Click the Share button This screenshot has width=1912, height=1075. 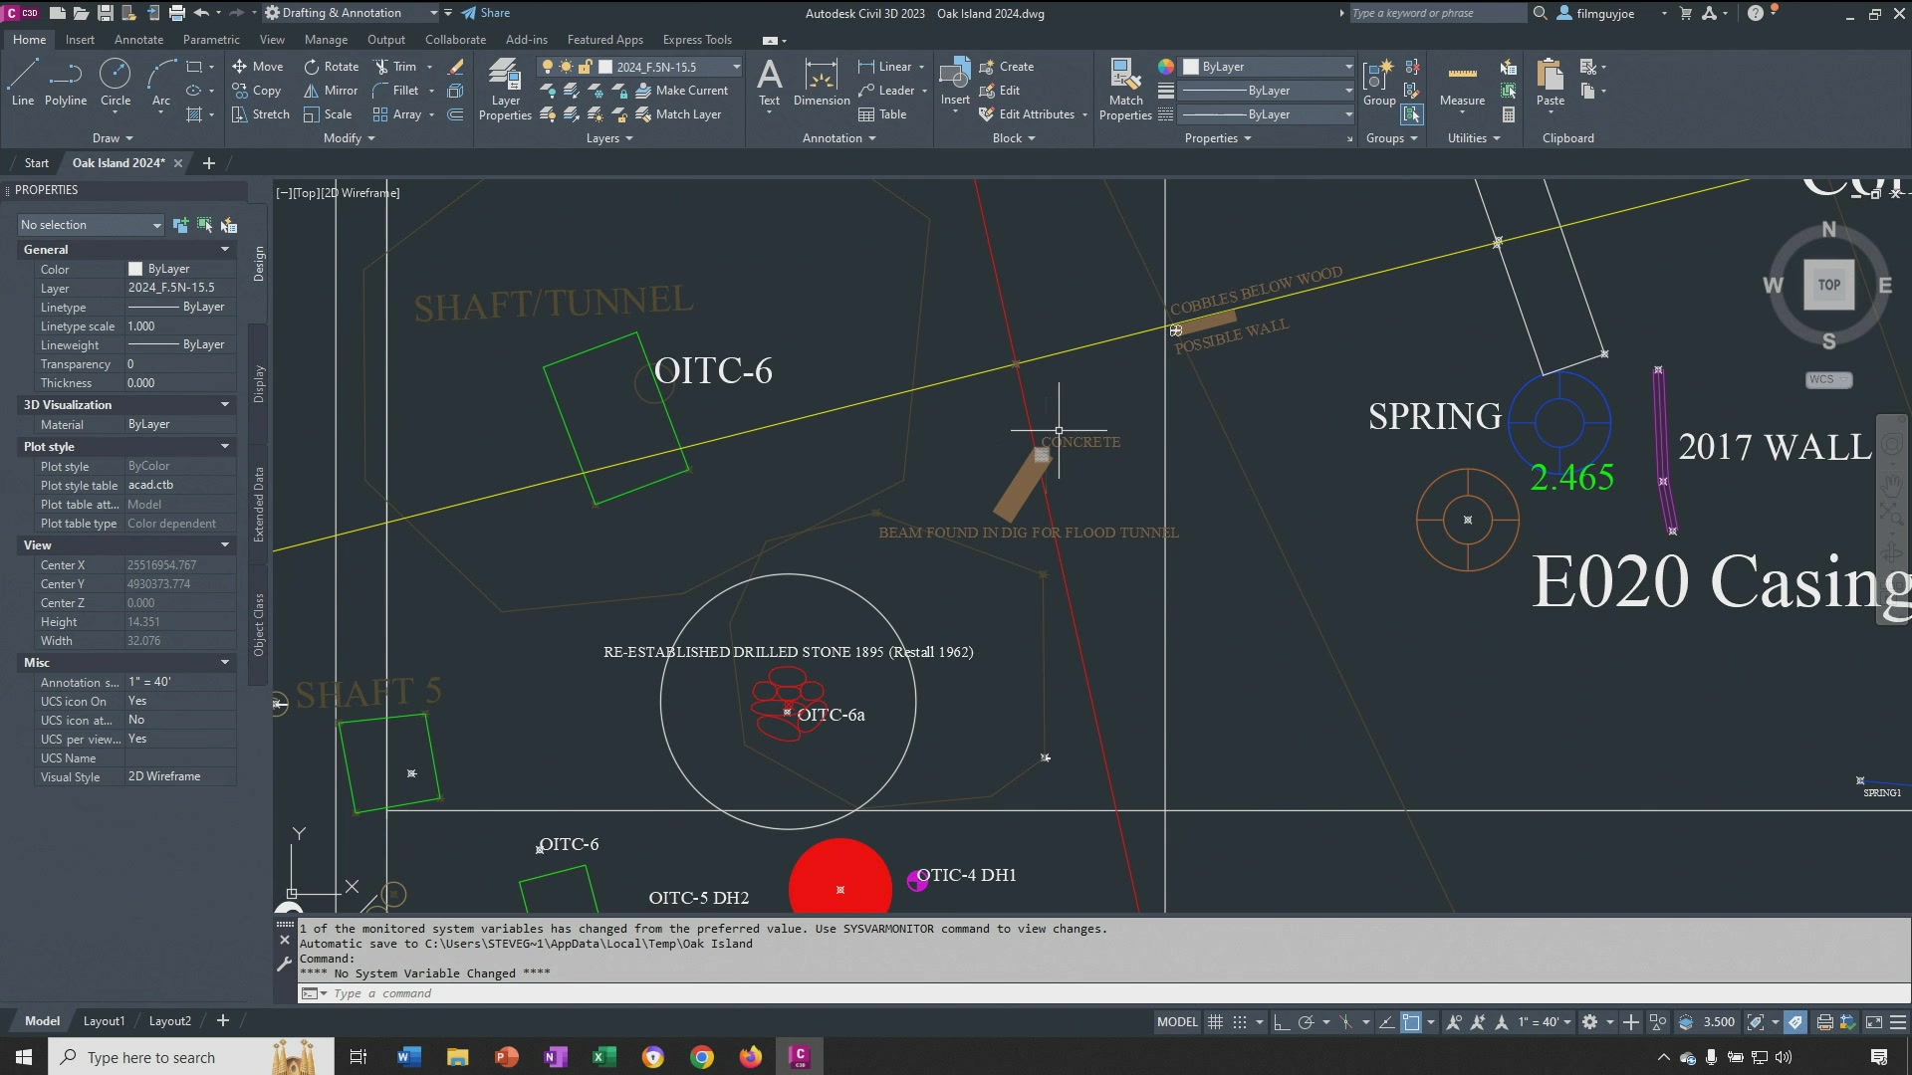[486, 13]
